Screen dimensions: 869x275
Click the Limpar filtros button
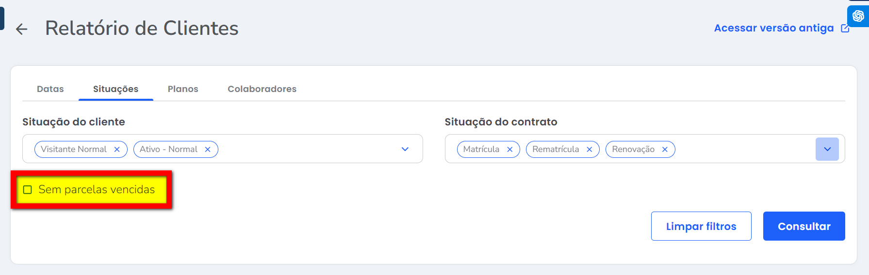[x=701, y=226]
